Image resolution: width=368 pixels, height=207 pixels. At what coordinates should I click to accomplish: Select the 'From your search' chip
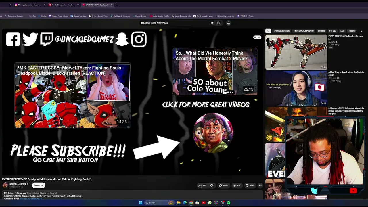[x=281, y=31]
